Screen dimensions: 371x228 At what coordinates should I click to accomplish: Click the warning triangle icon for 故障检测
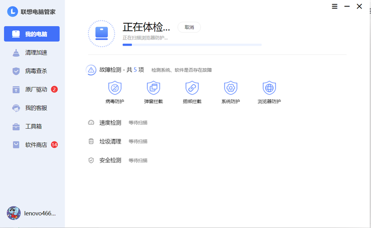click(x=91, y=70)
